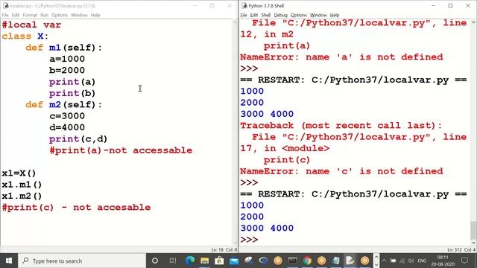The height and width of the screenshot is (268, 477).
Task: Open Google Chrome from the taskbar
Action: (307, 261)
